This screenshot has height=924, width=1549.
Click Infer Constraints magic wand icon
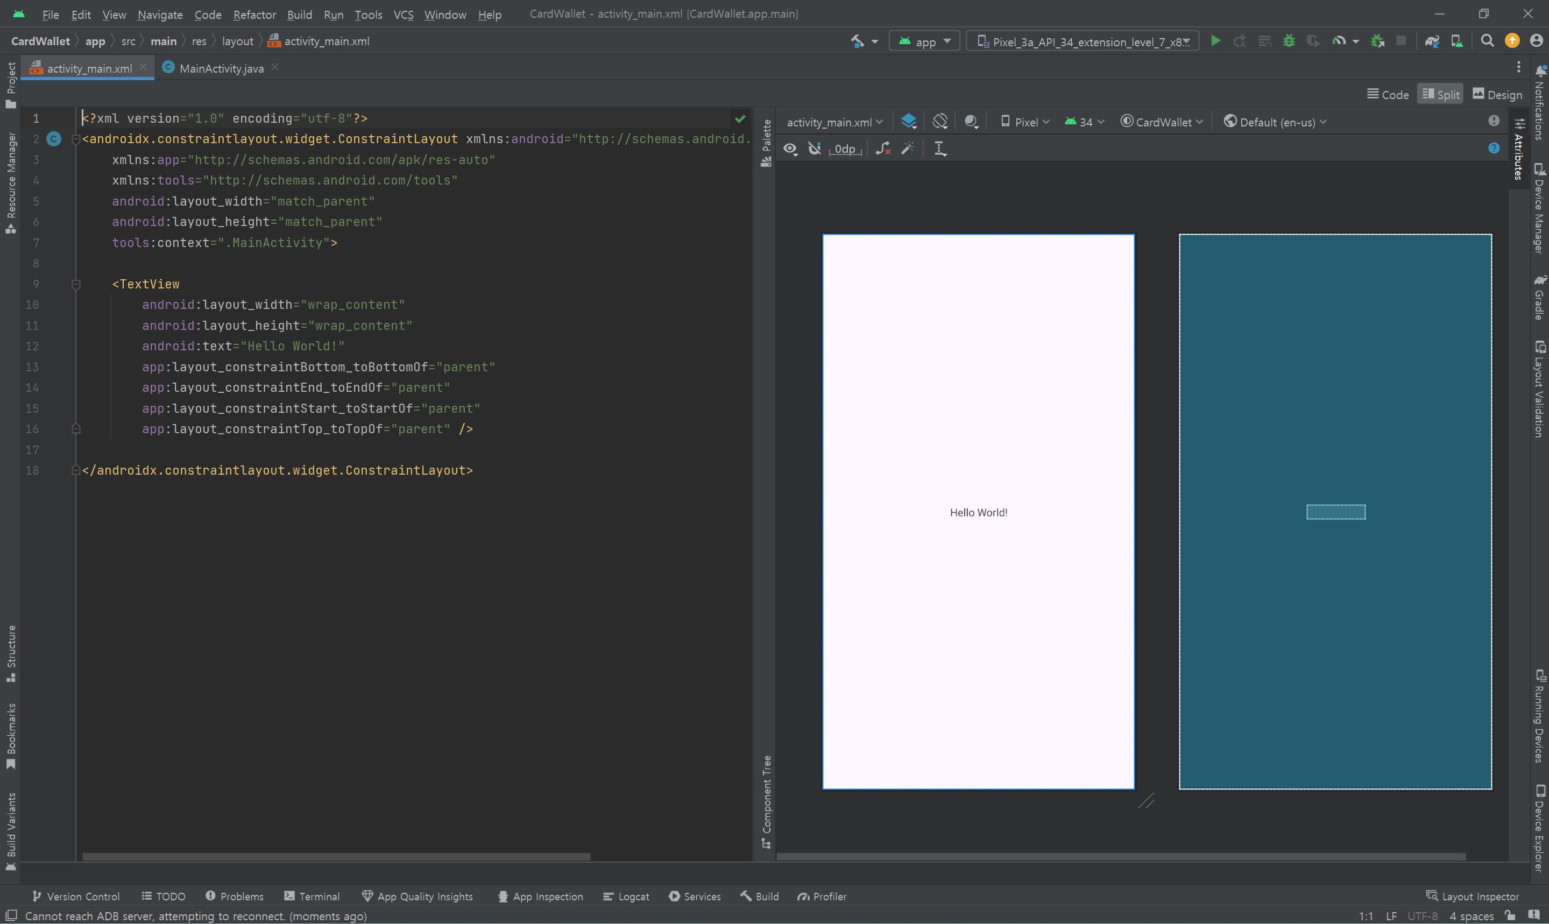click(x=908, y=148)
